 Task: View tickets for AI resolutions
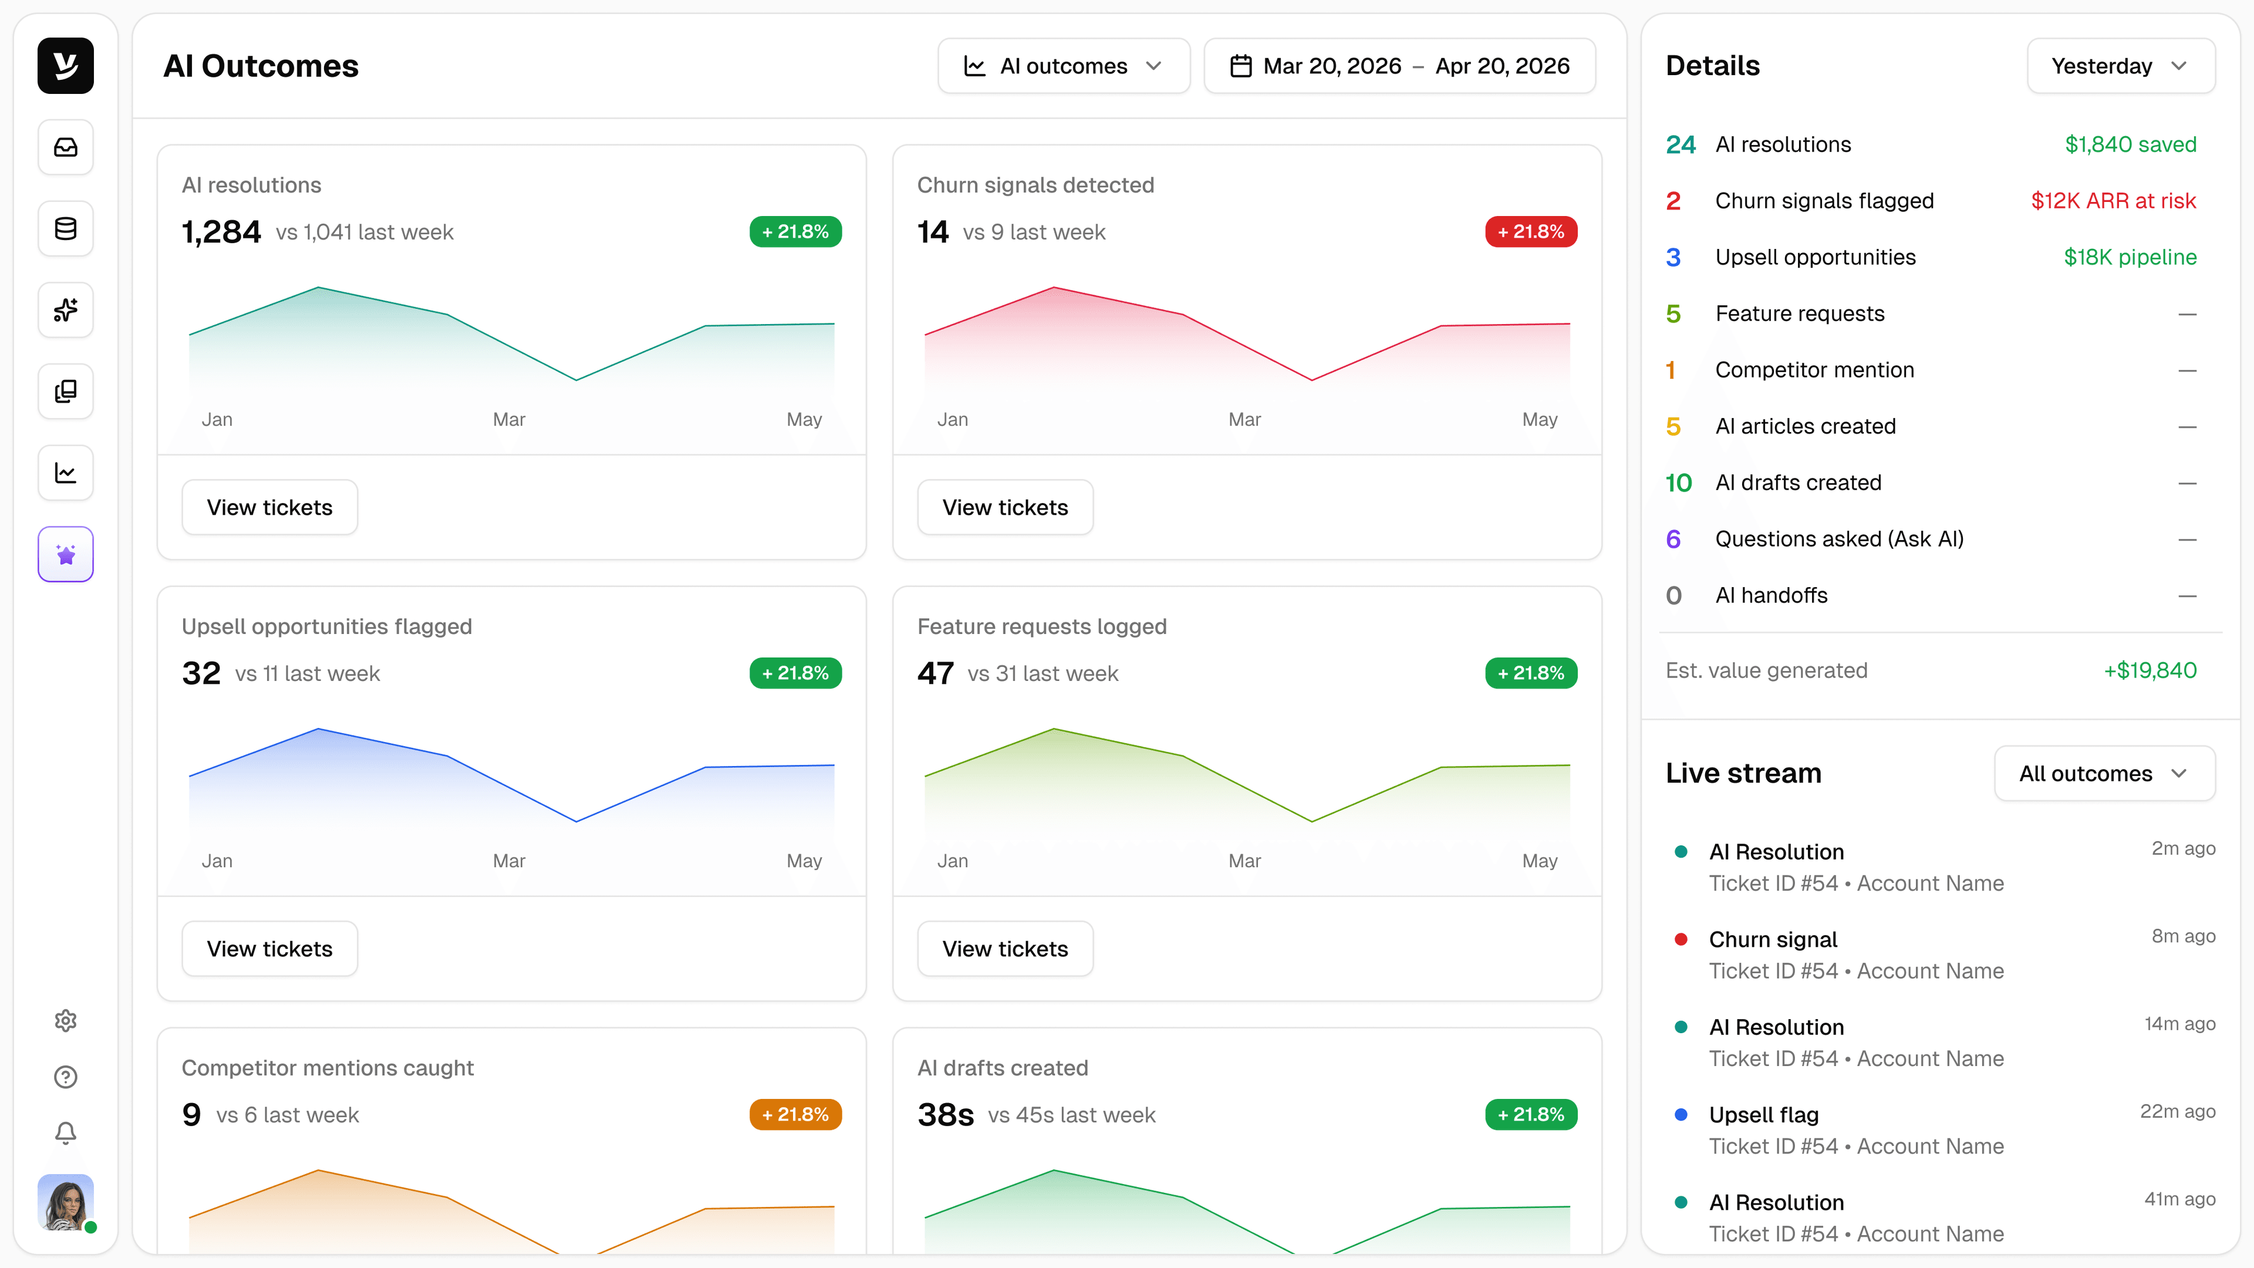tap(269, 508)
